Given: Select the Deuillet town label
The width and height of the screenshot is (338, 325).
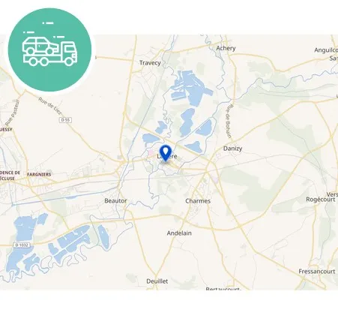Looking at the screenshot, I should (157, 281).
